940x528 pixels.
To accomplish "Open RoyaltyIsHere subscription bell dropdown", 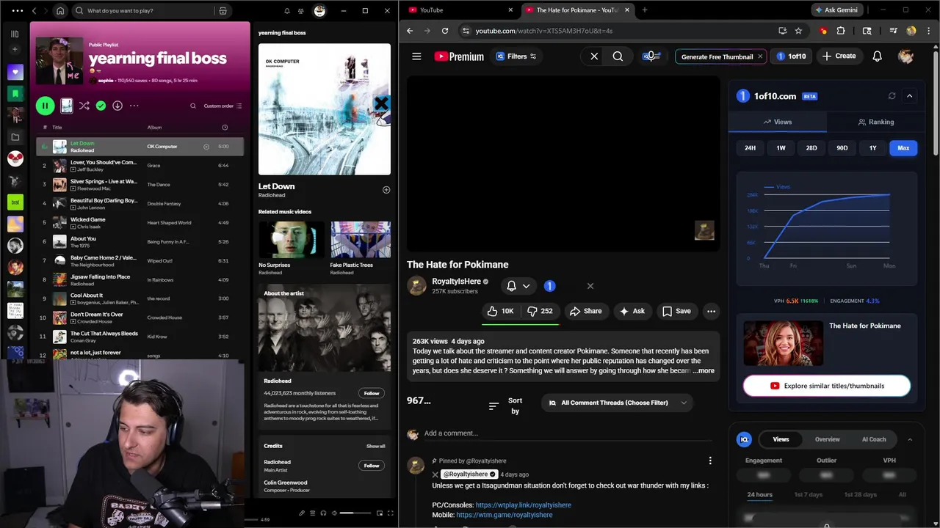I will point(518,286).
